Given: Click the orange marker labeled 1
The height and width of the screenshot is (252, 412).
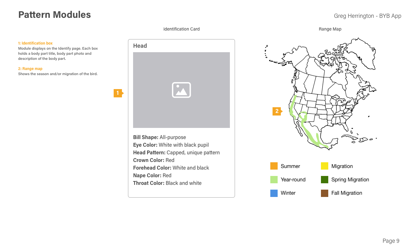Looking at the screenshot, I should [118, 93].
